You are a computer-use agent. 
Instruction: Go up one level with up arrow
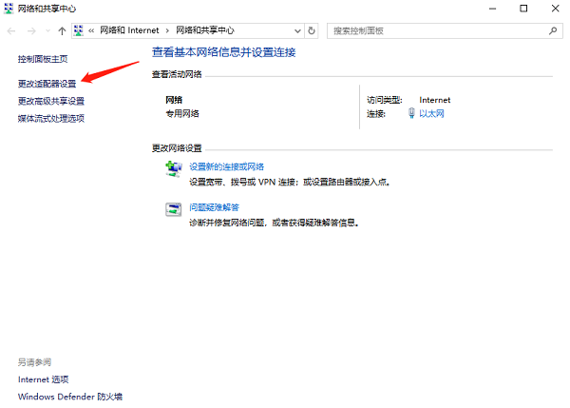(62, 30)
